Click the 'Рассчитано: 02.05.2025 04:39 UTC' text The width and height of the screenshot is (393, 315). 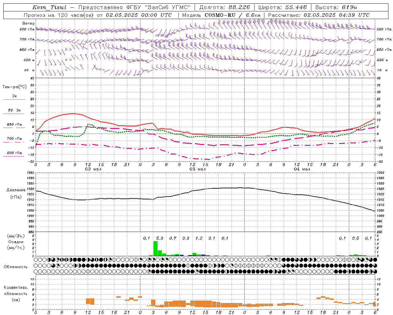click(x=319, y=15)
